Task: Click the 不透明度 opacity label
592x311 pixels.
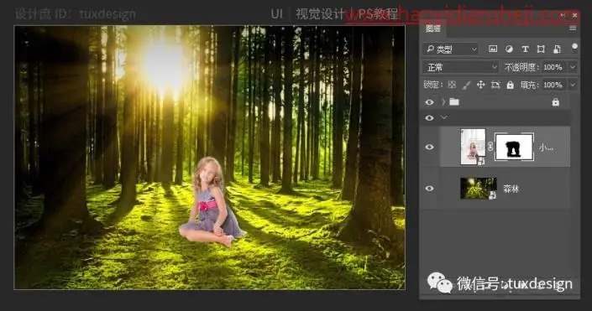Action: 521,67
